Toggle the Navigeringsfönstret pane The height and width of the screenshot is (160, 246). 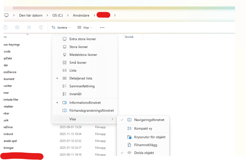tap(149, 120)
